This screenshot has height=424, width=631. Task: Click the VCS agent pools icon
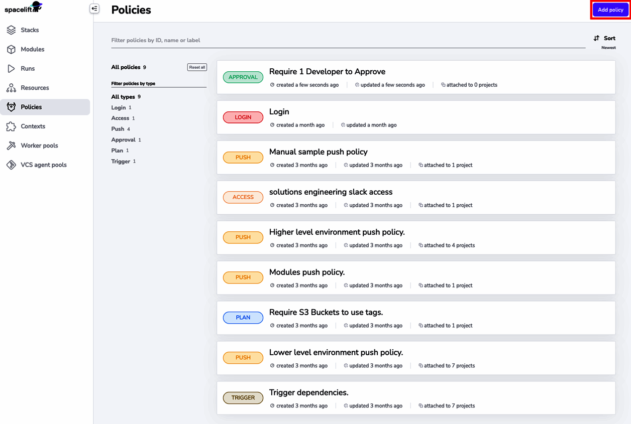[x=11, y=165]
